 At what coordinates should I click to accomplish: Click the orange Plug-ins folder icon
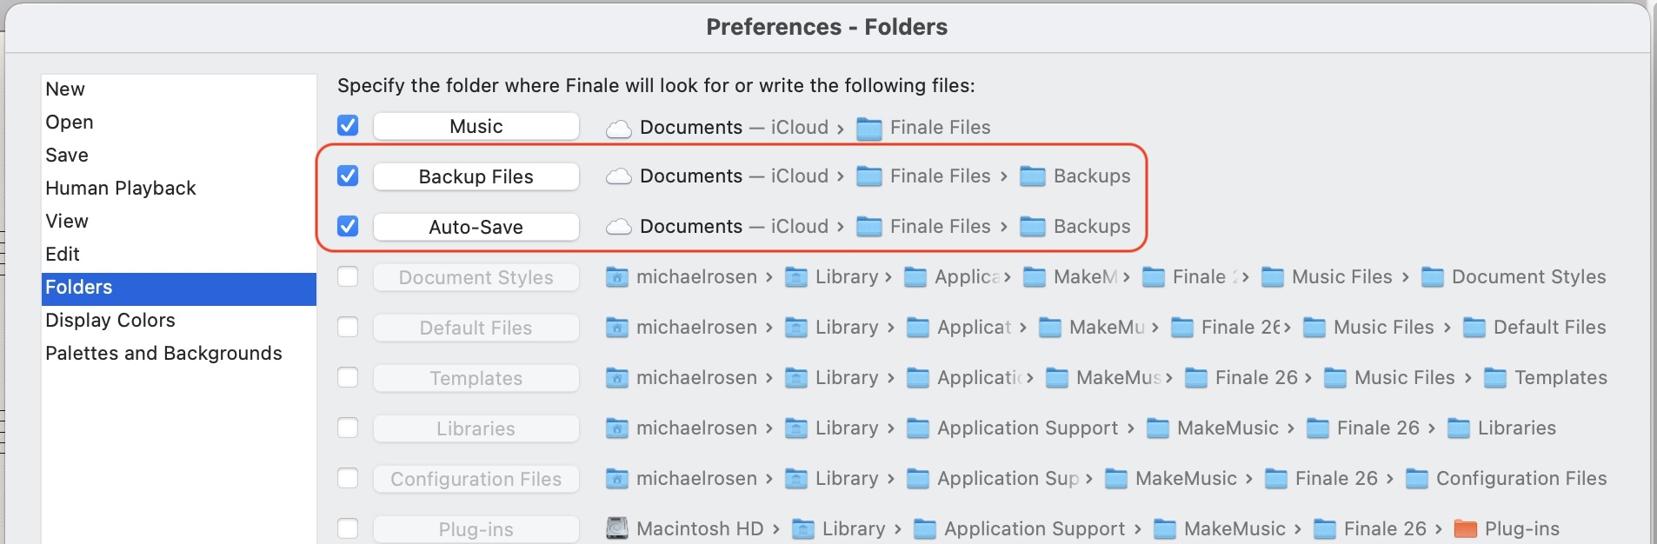(1466, 528)
